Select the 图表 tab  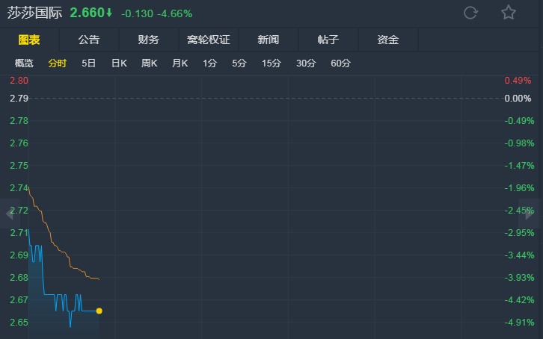pyautogui.click(x=28, y=40)
